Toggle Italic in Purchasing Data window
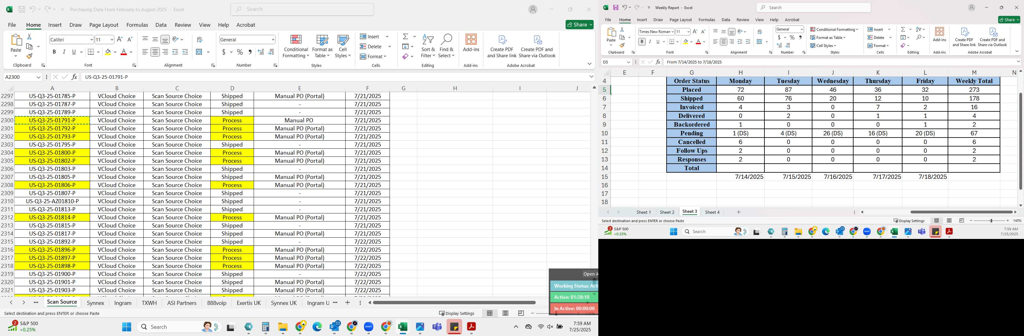 click(64, 52)
